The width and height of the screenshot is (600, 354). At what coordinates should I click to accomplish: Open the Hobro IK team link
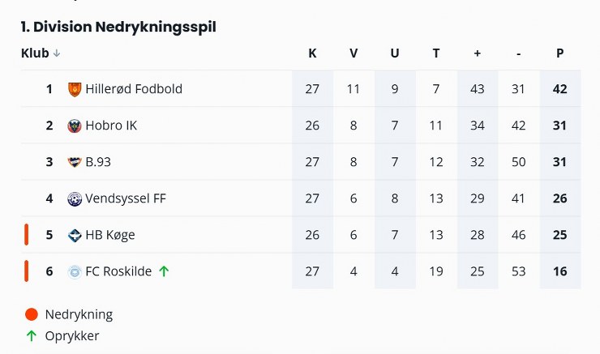point(111,126)
